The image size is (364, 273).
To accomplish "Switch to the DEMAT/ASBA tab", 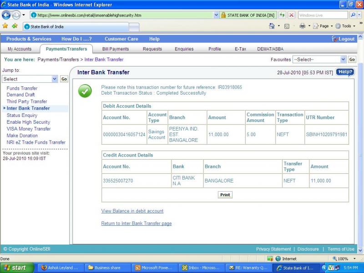I will coord(270,49).
